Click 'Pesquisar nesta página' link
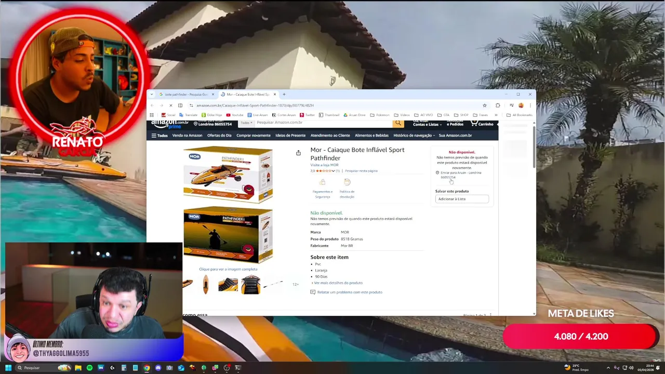The width and height of the screenshot is (665, 374). point(361,171)
